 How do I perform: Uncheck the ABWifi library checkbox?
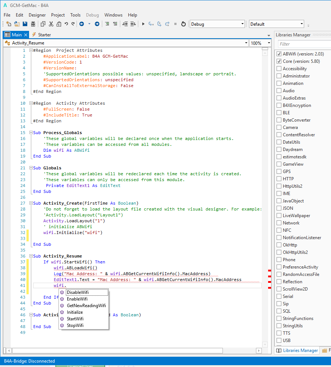[279, 54]
